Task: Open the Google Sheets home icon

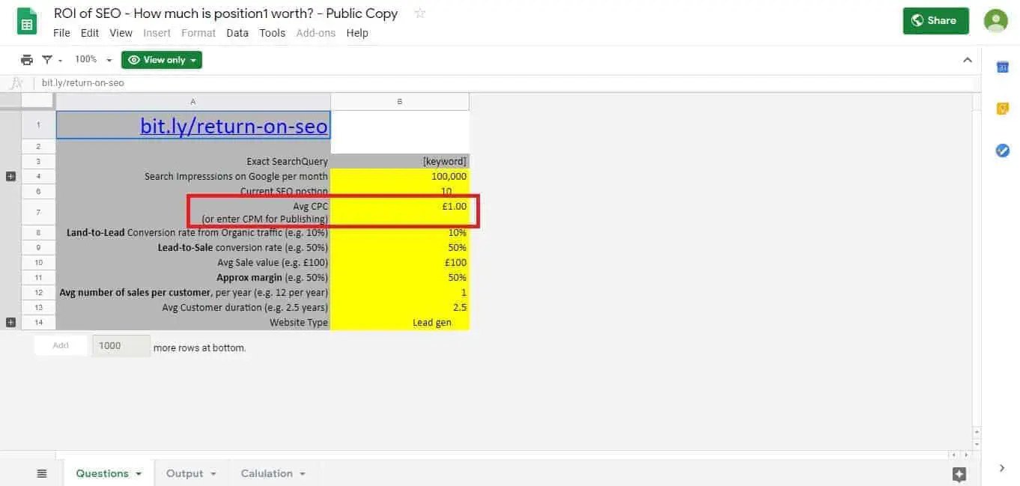Action: click(28, 22)
